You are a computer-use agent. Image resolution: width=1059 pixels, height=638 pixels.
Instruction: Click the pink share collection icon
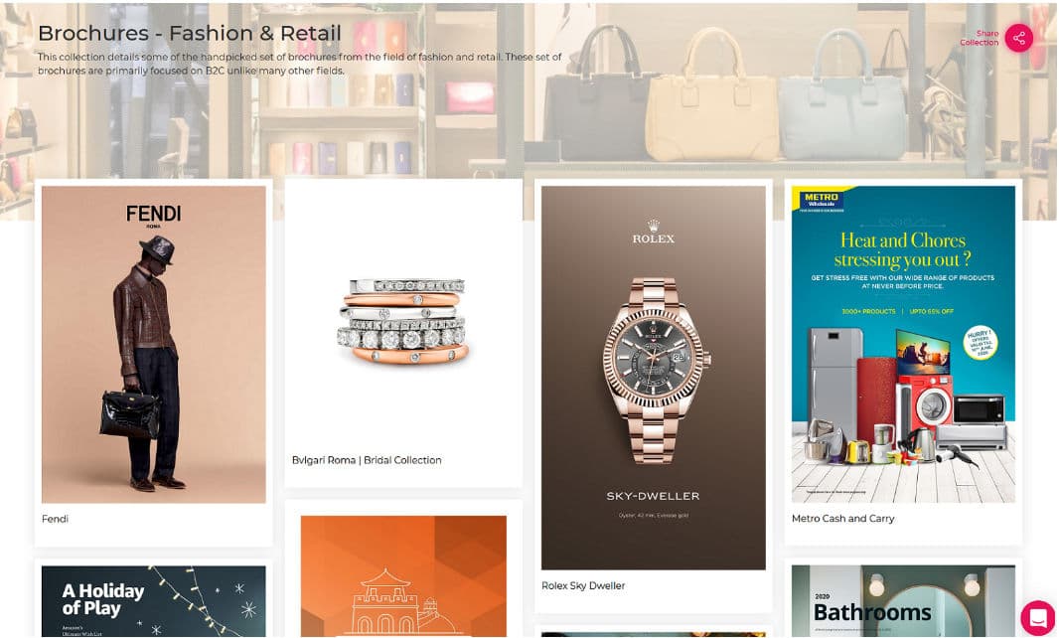click(x=1018, y=38)
